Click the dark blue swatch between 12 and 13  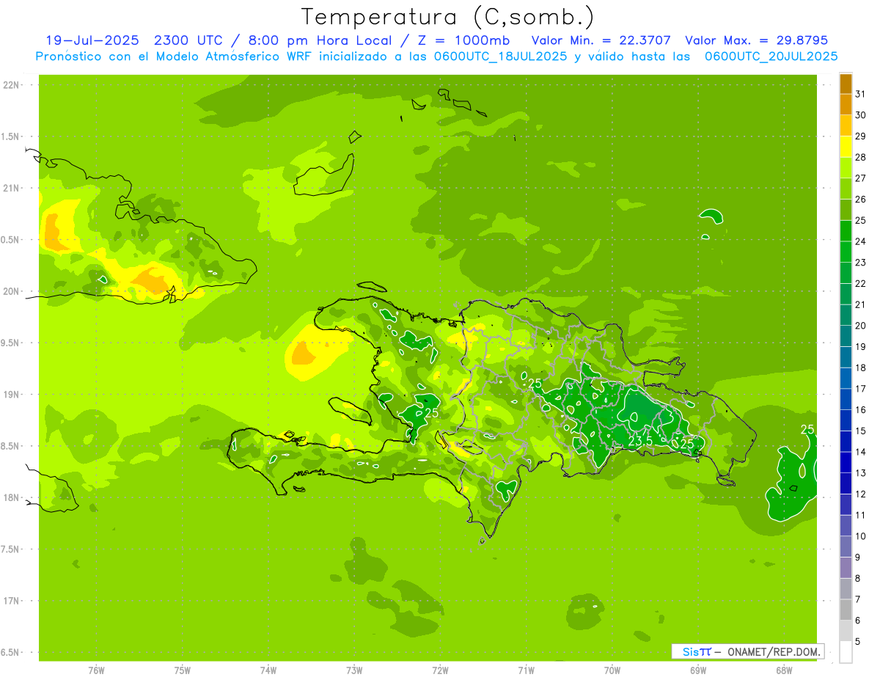pos(846,483)
